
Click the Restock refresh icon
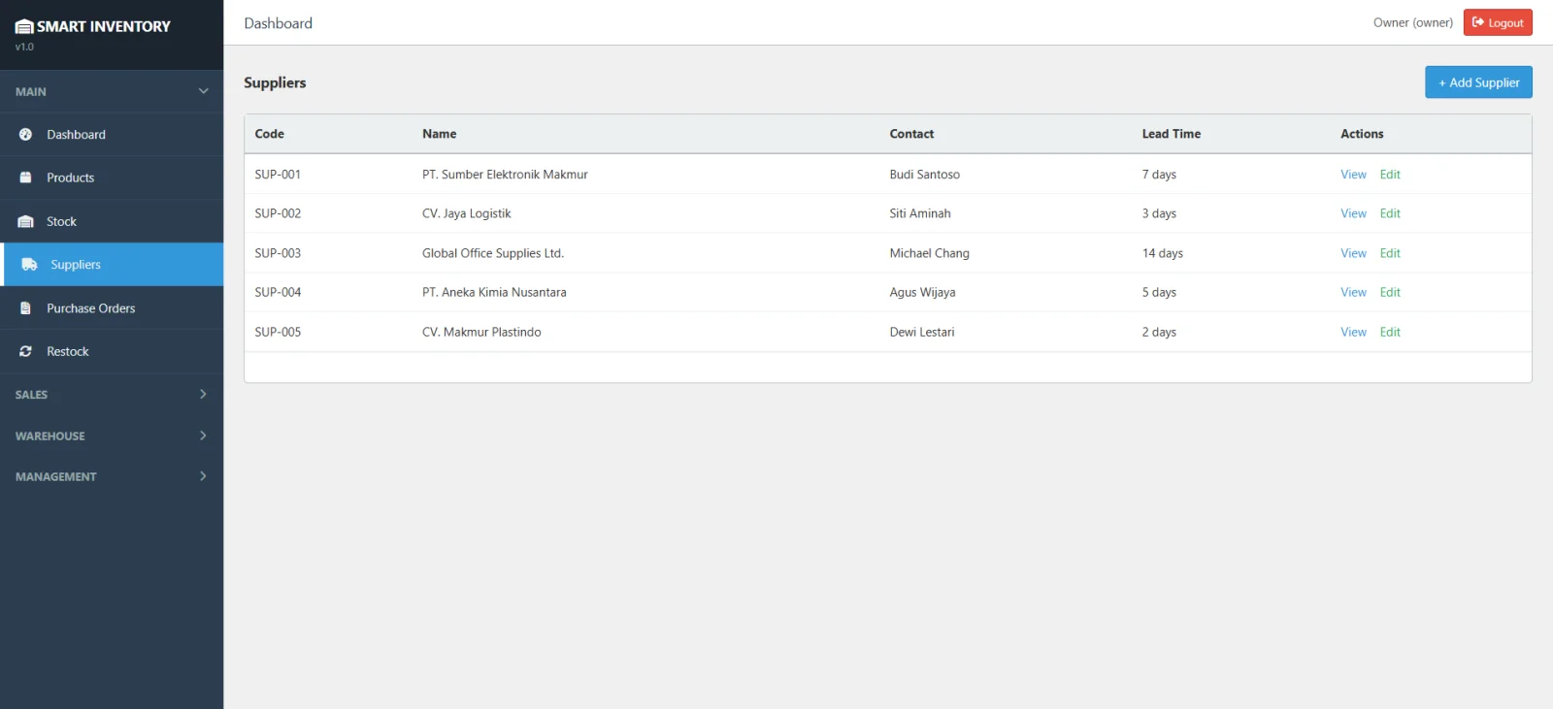pos(26,351)
